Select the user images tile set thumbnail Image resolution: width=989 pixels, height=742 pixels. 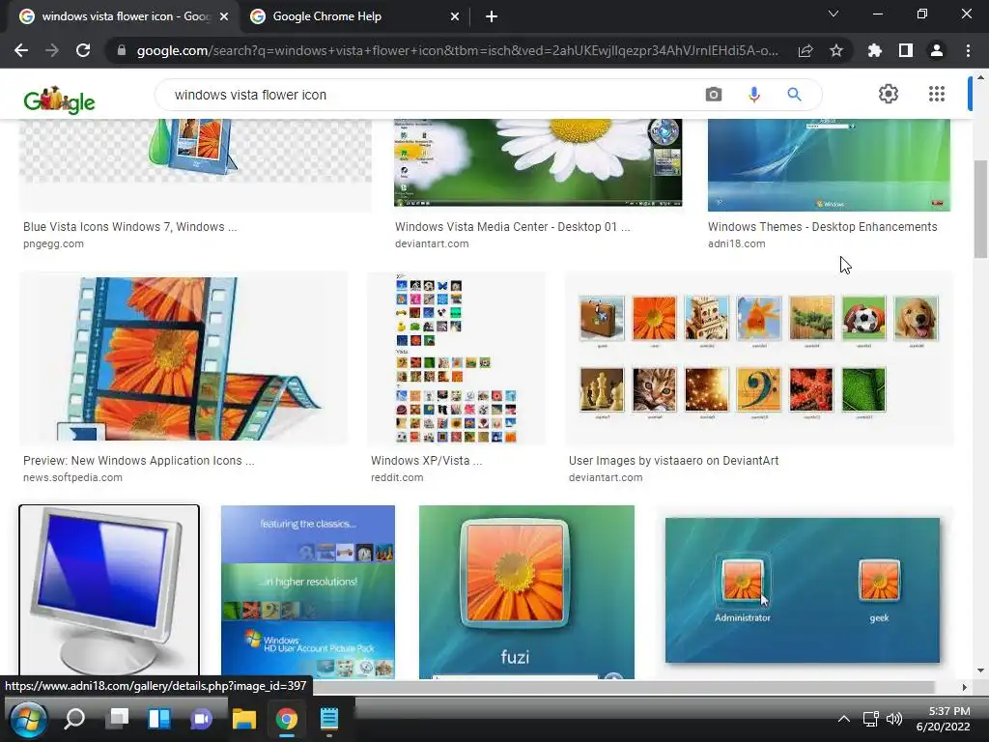(x=759, y=358)
